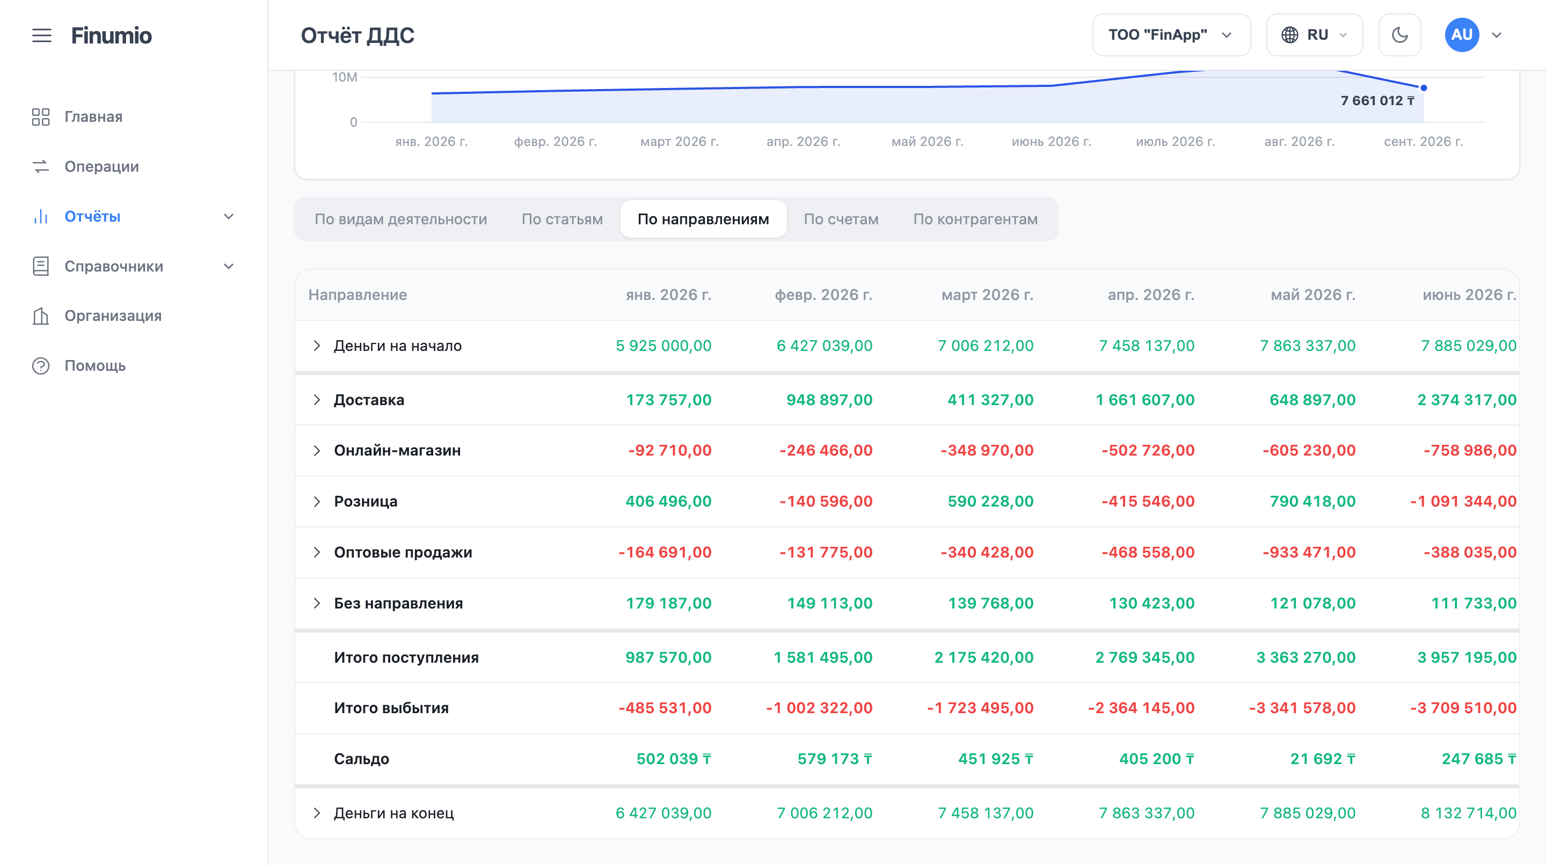Screen dimensions: 1546x865
Task: Click the янв. 2026 г. column header
Action: tap(668, 295)
